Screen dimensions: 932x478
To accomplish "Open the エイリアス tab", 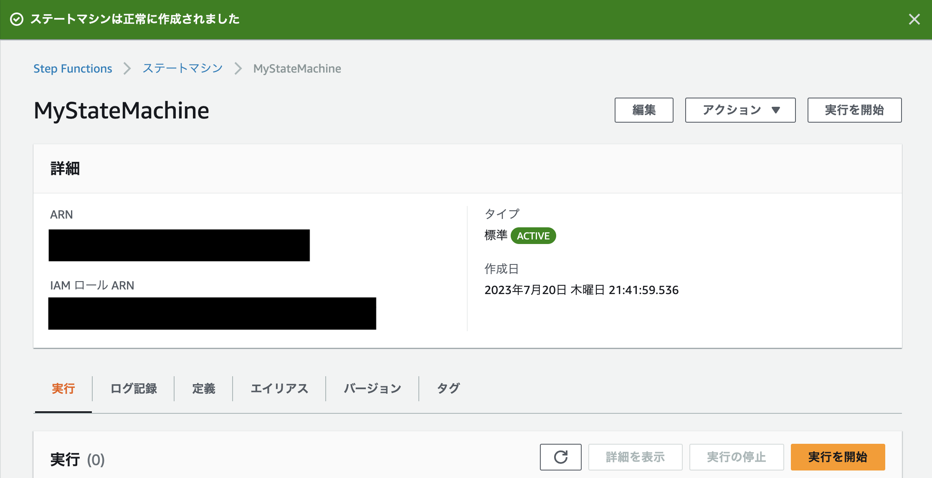I will click(279, 388).
